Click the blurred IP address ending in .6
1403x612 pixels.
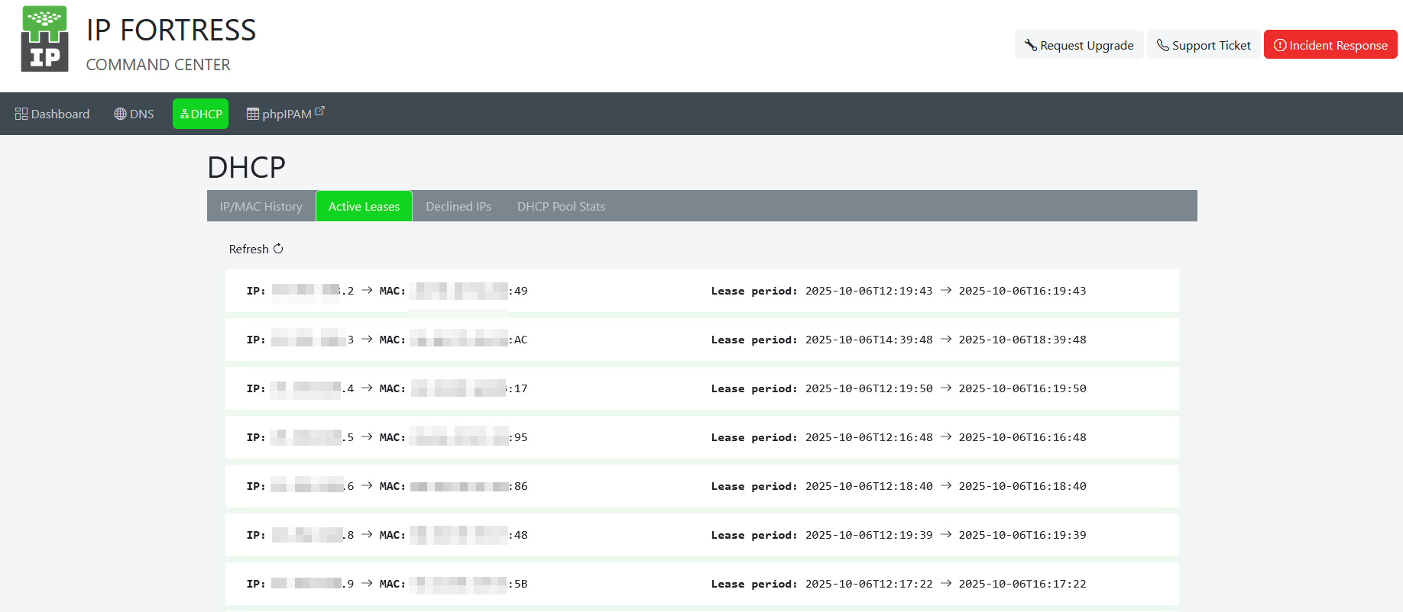313,486
